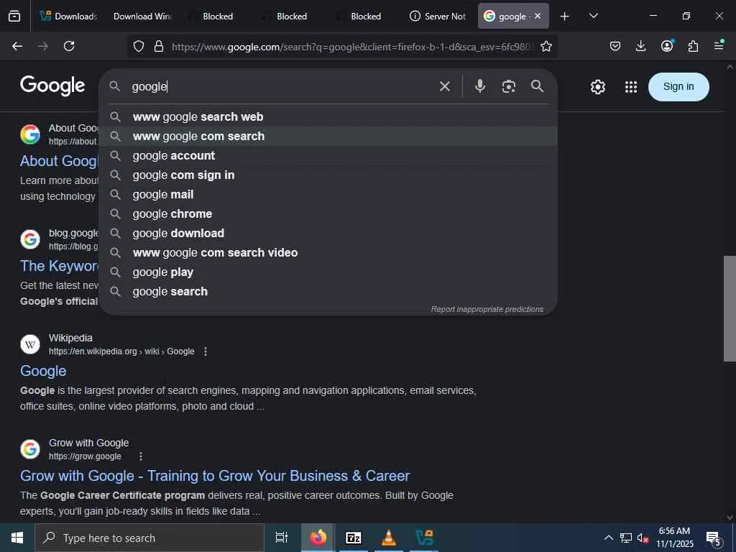Viewport: 736px width, 552px height.
Task: Start voice search with the microphone
Action: 479,86
